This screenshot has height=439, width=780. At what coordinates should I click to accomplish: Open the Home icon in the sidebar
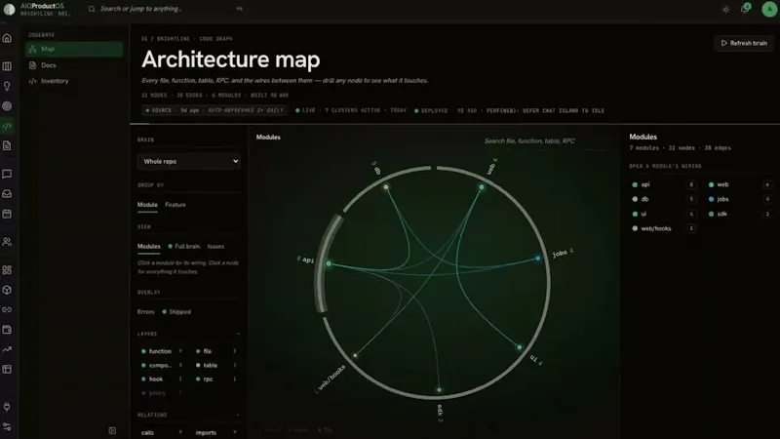[7, 38]
